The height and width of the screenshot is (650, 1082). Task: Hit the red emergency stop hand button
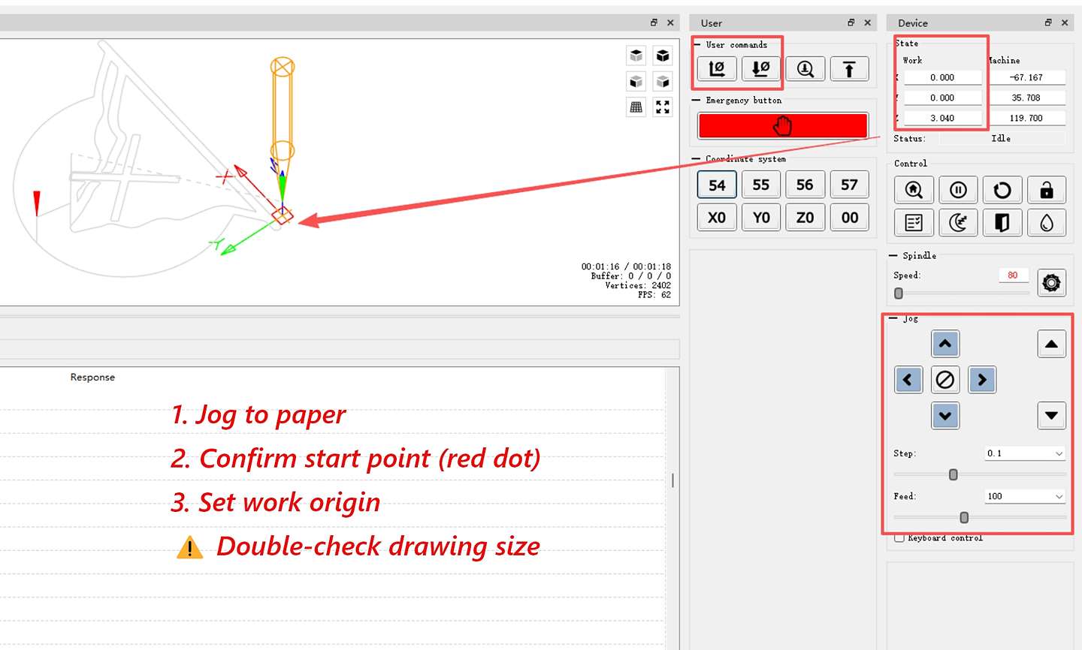pyautogui.click(x=783, y=125)
